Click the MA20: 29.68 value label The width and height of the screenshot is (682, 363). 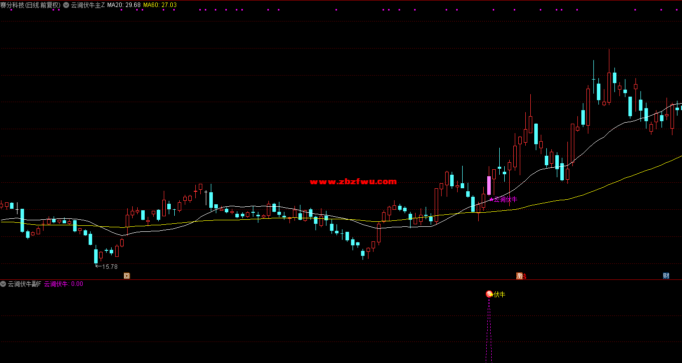(124, 5)
